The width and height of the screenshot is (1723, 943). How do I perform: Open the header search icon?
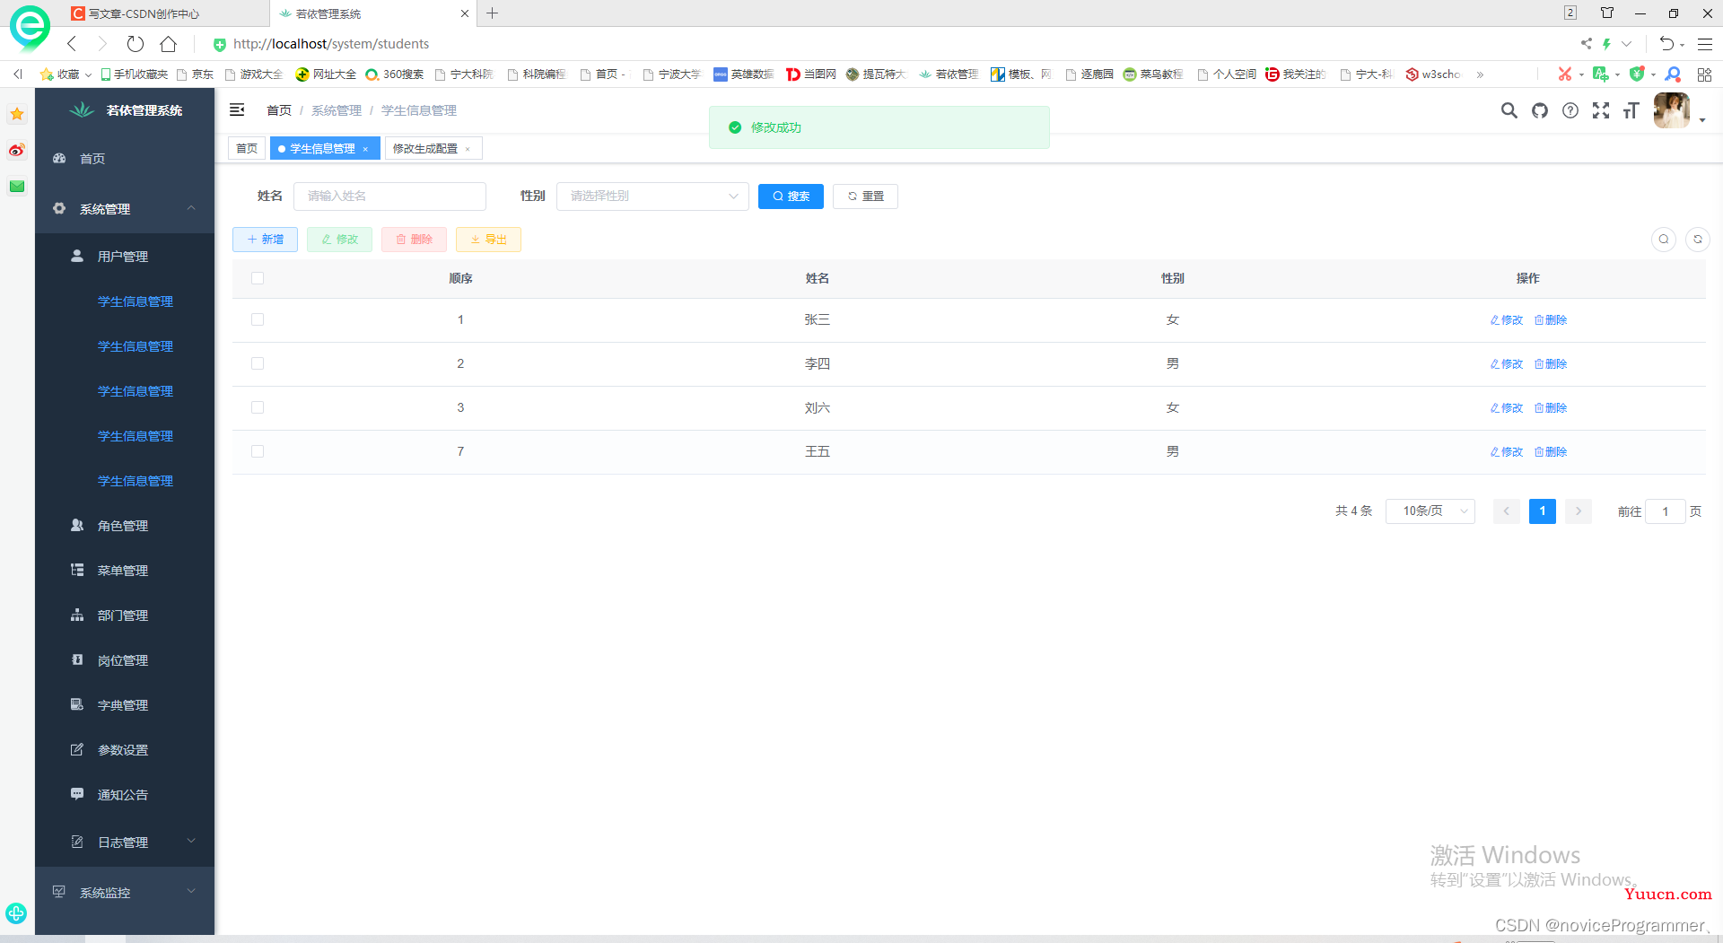pyautogui.click(x=1509, y=110)
